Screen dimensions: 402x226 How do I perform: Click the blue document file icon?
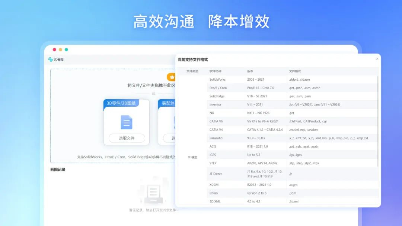pos(127,122)
